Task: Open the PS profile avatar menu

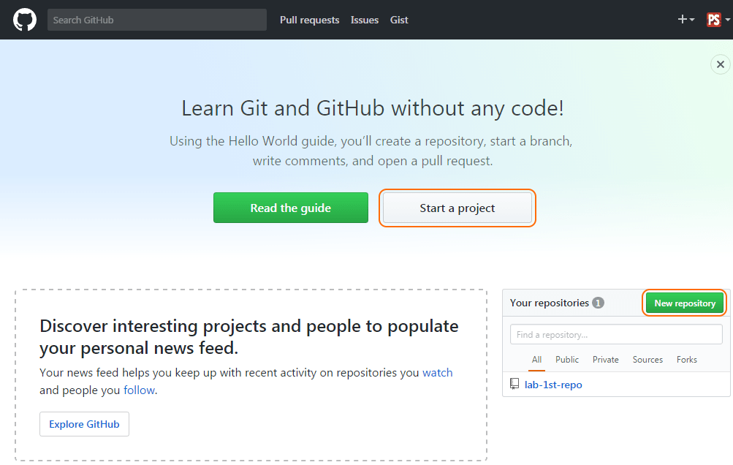Action: point(718,20)
